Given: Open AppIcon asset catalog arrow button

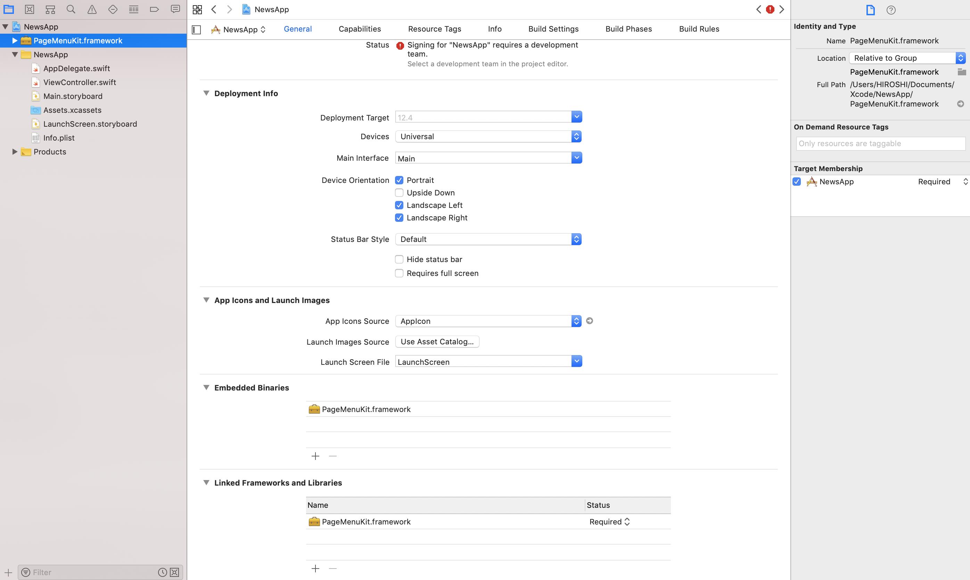Looking at the screenshot, I should 590,321.
